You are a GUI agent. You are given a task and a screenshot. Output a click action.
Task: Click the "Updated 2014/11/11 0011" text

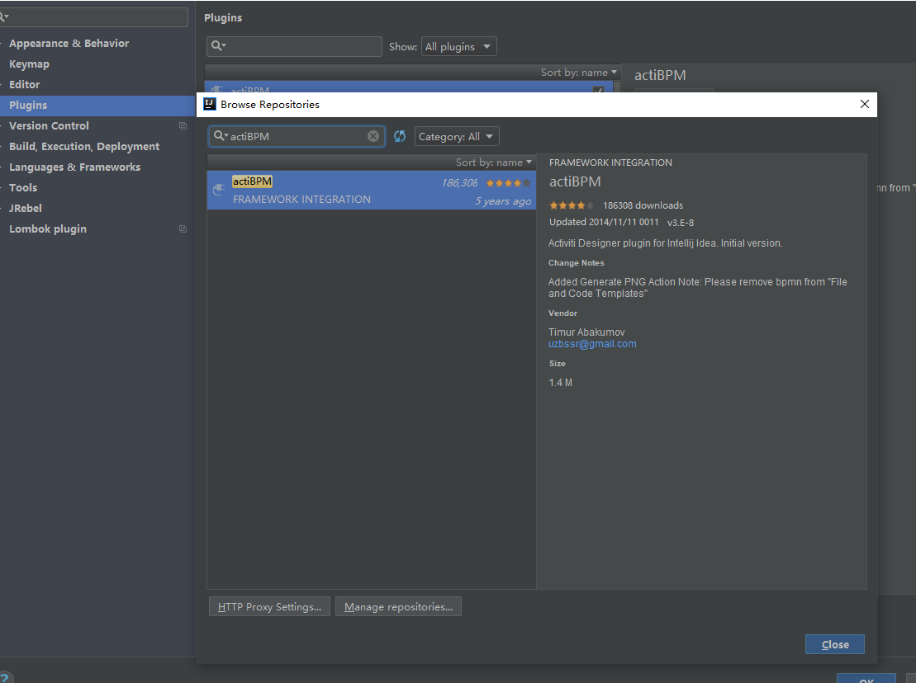click(604, 222)
